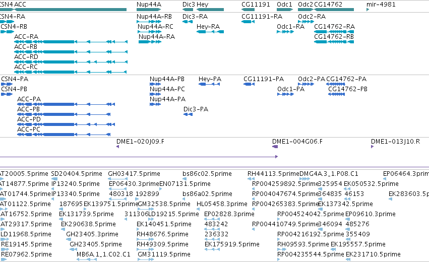Click the MB6A1_1.C02.C1 EST label
The height and width of the screenshot is (262, 429).
point(103,254)
